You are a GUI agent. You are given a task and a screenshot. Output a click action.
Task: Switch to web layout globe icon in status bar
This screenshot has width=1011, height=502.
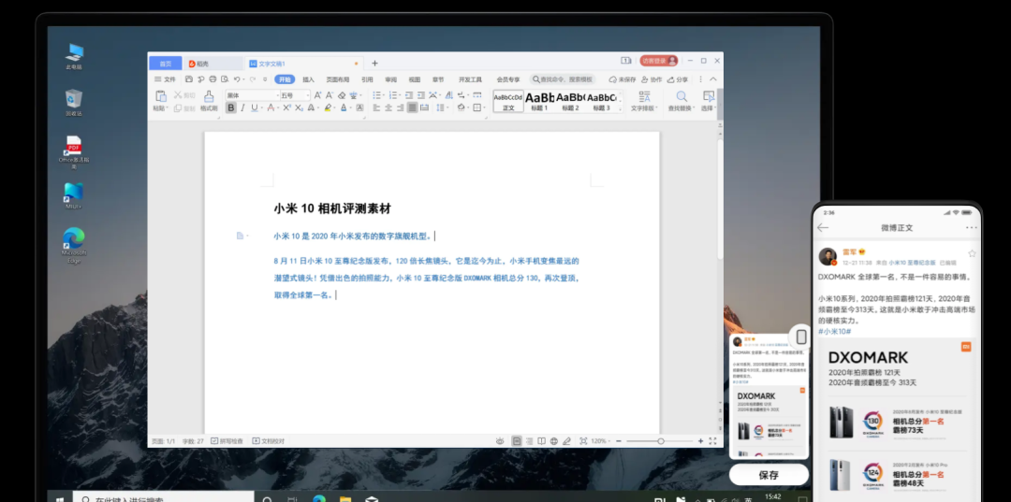[x=554, y=441]
